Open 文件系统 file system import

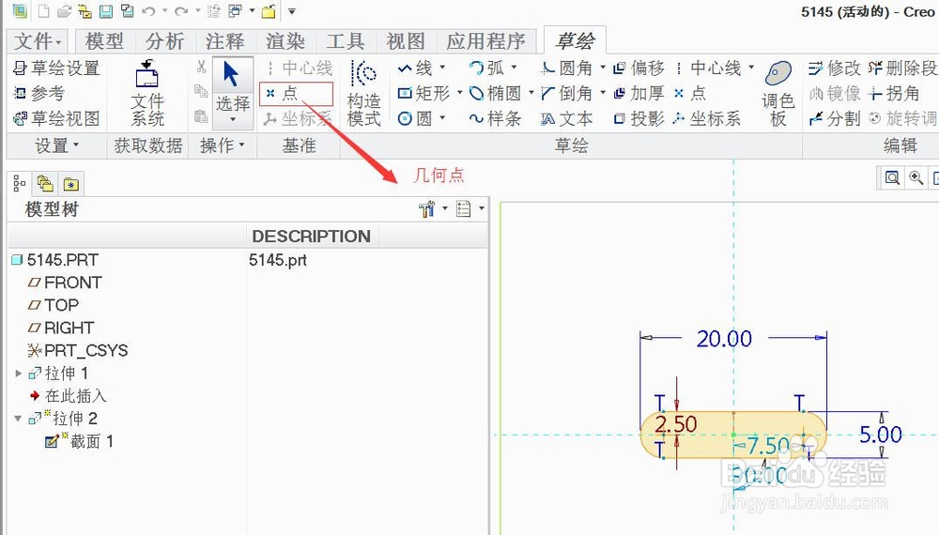147,93
